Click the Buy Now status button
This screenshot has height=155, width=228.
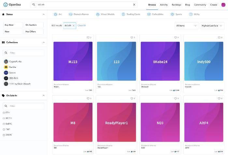click(x=13, y=25)
